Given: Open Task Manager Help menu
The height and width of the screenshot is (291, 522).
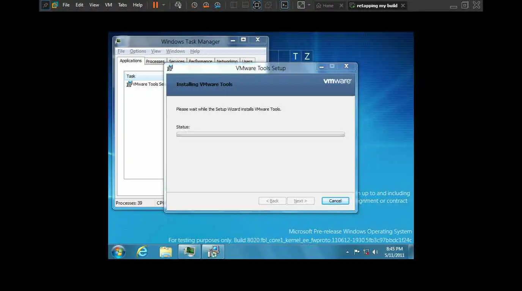Looking at the screenshot, I should pos(195,51).
